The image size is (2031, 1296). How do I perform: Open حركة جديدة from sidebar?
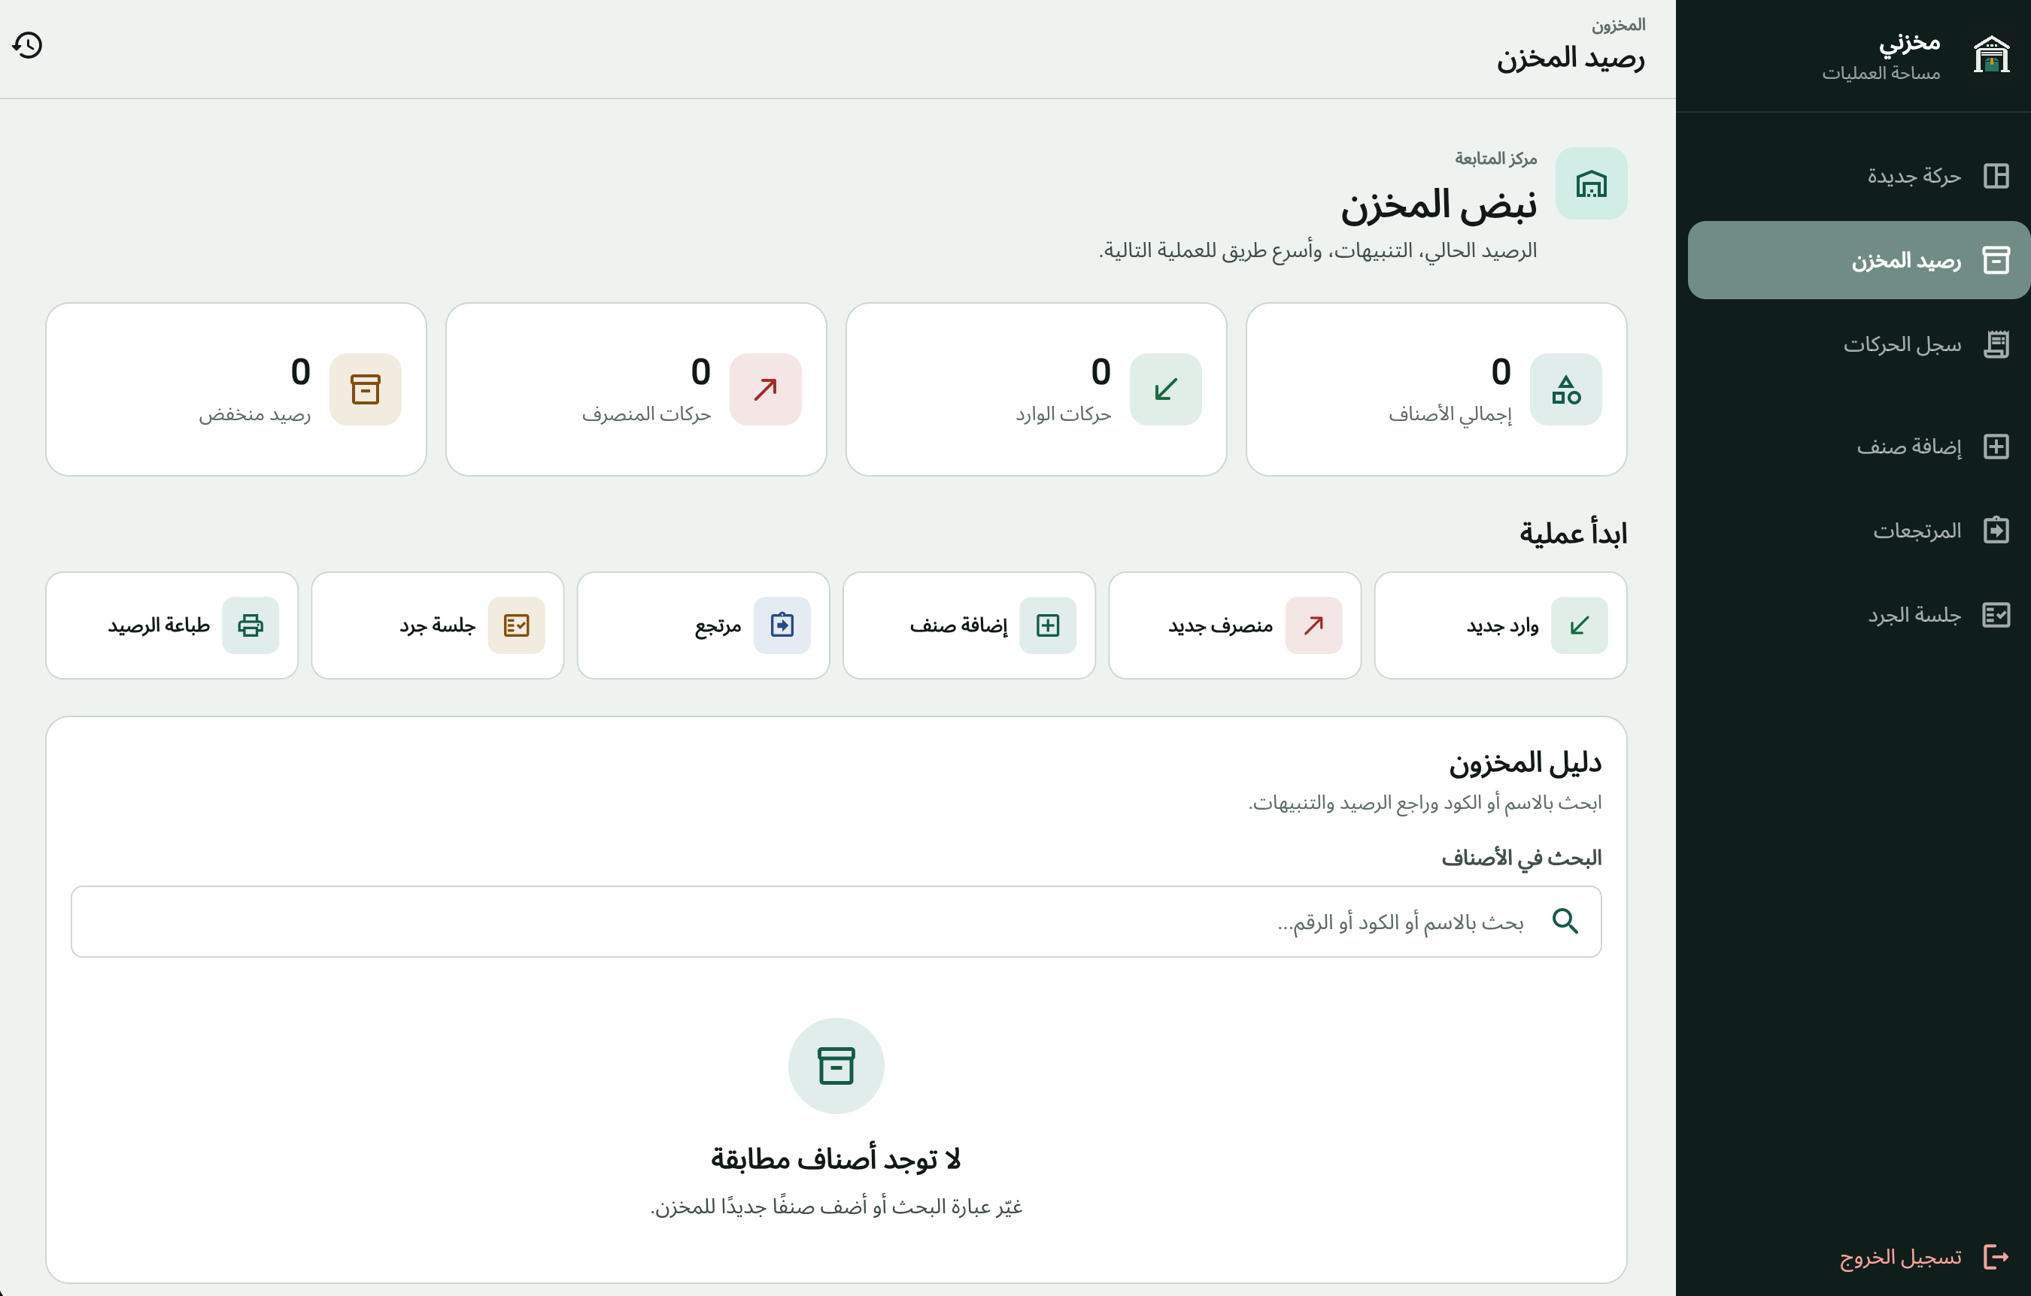point(1858,176)
